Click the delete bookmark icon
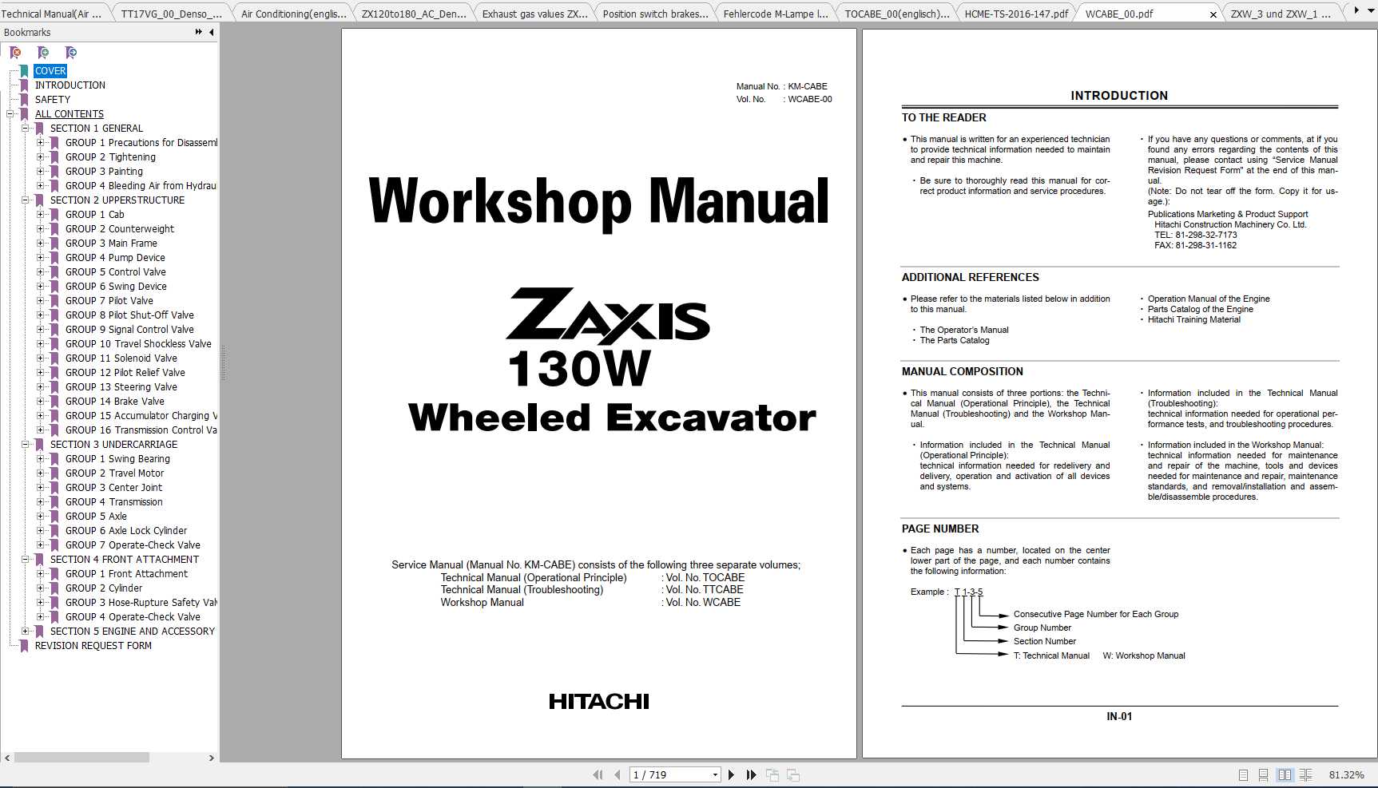Image resolution: width=1378 pixels, height=788 pixels. click(14, 52)
